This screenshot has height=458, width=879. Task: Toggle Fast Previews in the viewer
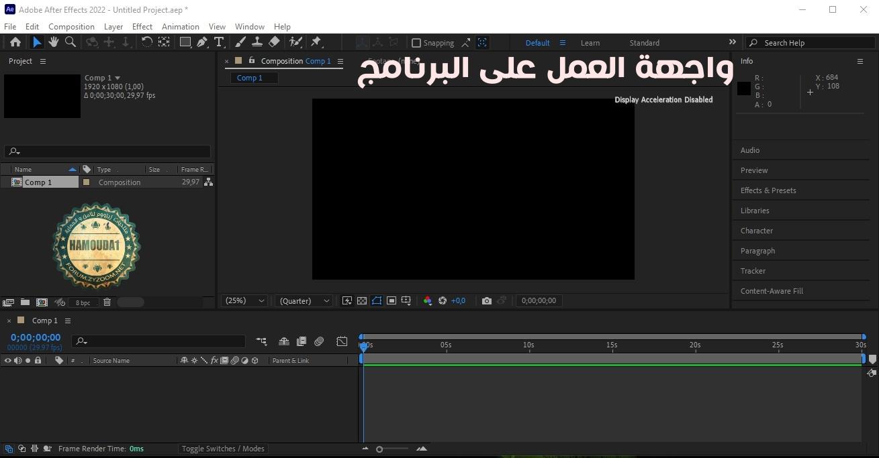[347, 300]
